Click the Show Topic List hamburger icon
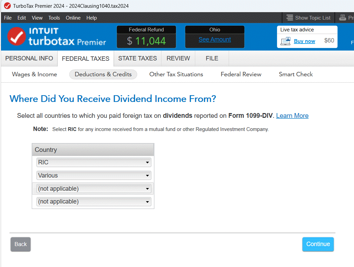This screenshot has width=354, height=267. click(290, 18)
